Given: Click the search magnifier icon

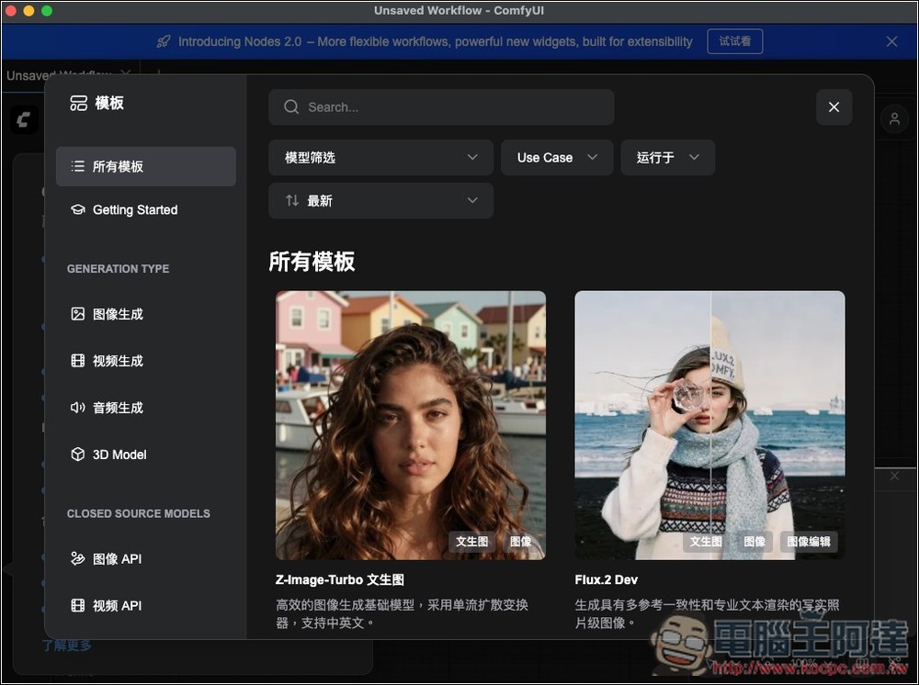Looking at the screenshot, I should (x=290, y=107).
